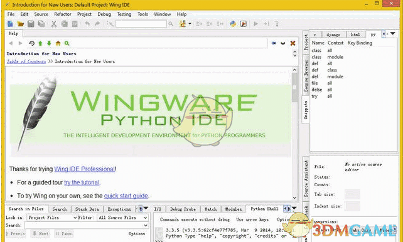
Task: Open the Testing menu
Action: click(124, 14)
